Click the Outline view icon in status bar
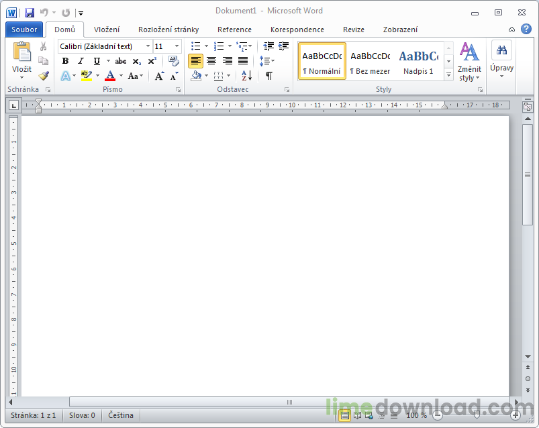This screenshot has width=539, height=428. click(381, 416)
